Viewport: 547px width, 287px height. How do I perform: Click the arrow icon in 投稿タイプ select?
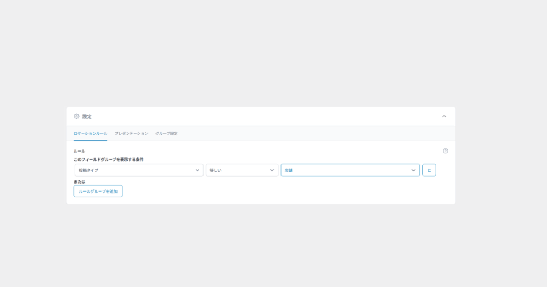(x=197, y=170)
